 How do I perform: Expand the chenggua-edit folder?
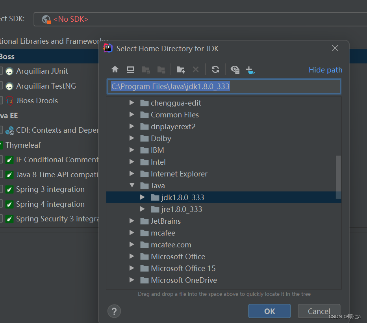pyautogui.click(x=132, y=102)
